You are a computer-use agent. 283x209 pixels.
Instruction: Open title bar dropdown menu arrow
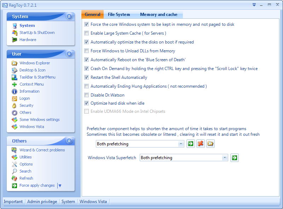pyautogui.click(x=254, y=5)
